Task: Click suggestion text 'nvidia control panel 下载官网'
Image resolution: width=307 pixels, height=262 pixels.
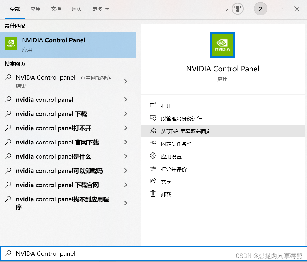Action: (57, 185)
